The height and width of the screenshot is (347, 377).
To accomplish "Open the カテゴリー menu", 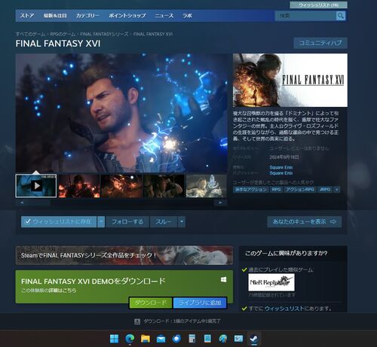I will 87,16.
